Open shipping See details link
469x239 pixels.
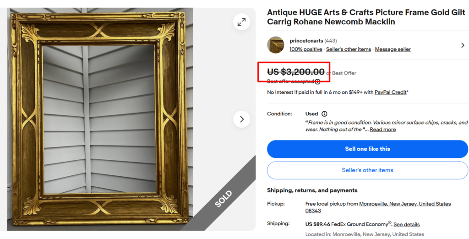[x=407, y=224]
